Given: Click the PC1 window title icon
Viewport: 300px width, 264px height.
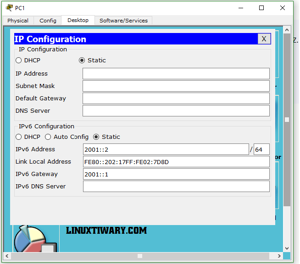Looking at the screenshot, I should click(x=9, y=8).
